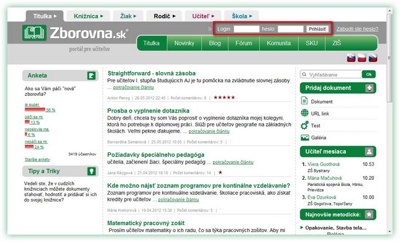Open the Kde možno nájsť zoznam programov article
The image size is (400, 242).
pos(199,185)
